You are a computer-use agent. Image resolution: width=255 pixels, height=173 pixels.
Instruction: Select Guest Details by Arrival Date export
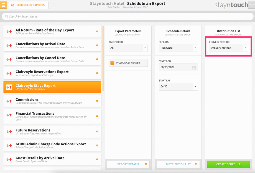pos(52,159)
